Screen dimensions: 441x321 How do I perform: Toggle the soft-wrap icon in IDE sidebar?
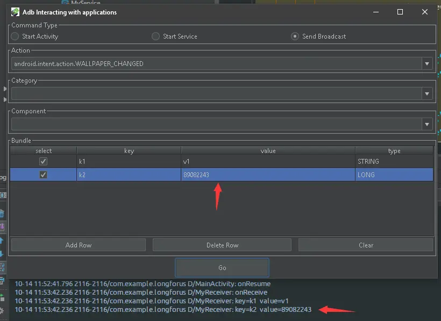[x=2, y=267]
